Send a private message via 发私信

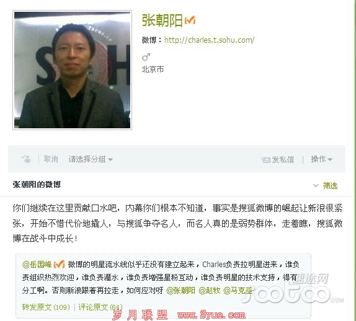pos(283,160)
